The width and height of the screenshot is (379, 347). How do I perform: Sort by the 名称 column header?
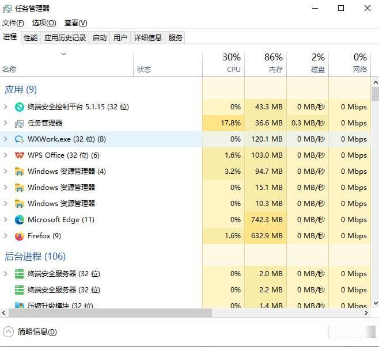tap(66, 64)
